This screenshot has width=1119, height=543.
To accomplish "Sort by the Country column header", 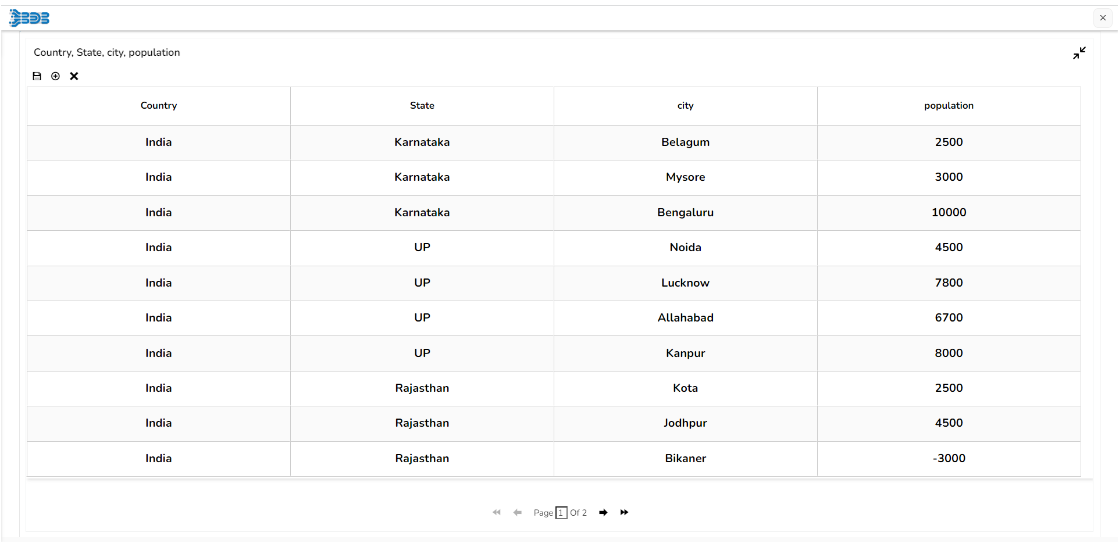I will (x=159, y=105).
